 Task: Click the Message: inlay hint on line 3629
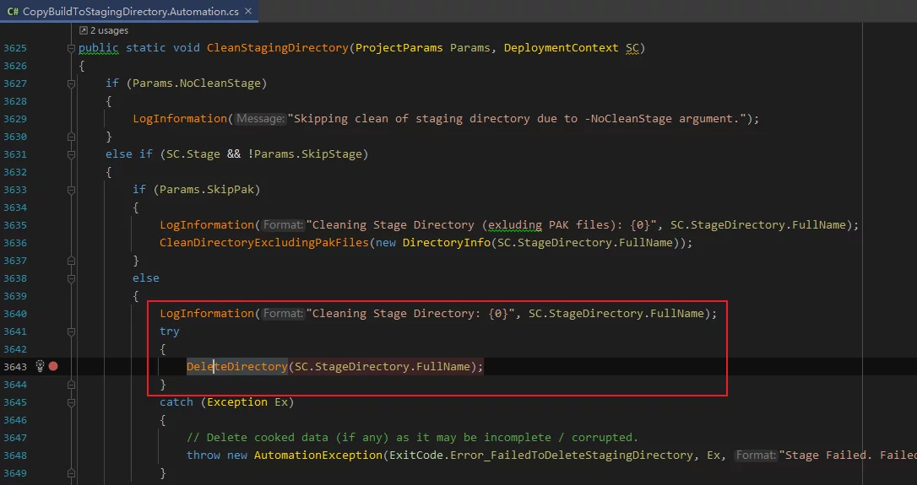[259, 119]
